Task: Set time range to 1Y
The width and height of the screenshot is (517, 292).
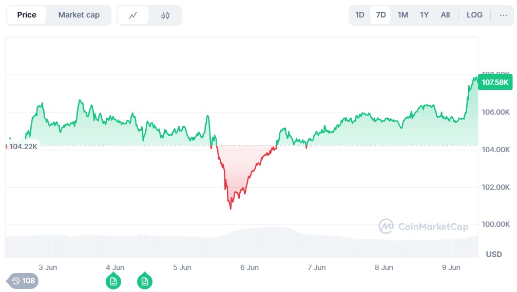Action: (424, 15)
